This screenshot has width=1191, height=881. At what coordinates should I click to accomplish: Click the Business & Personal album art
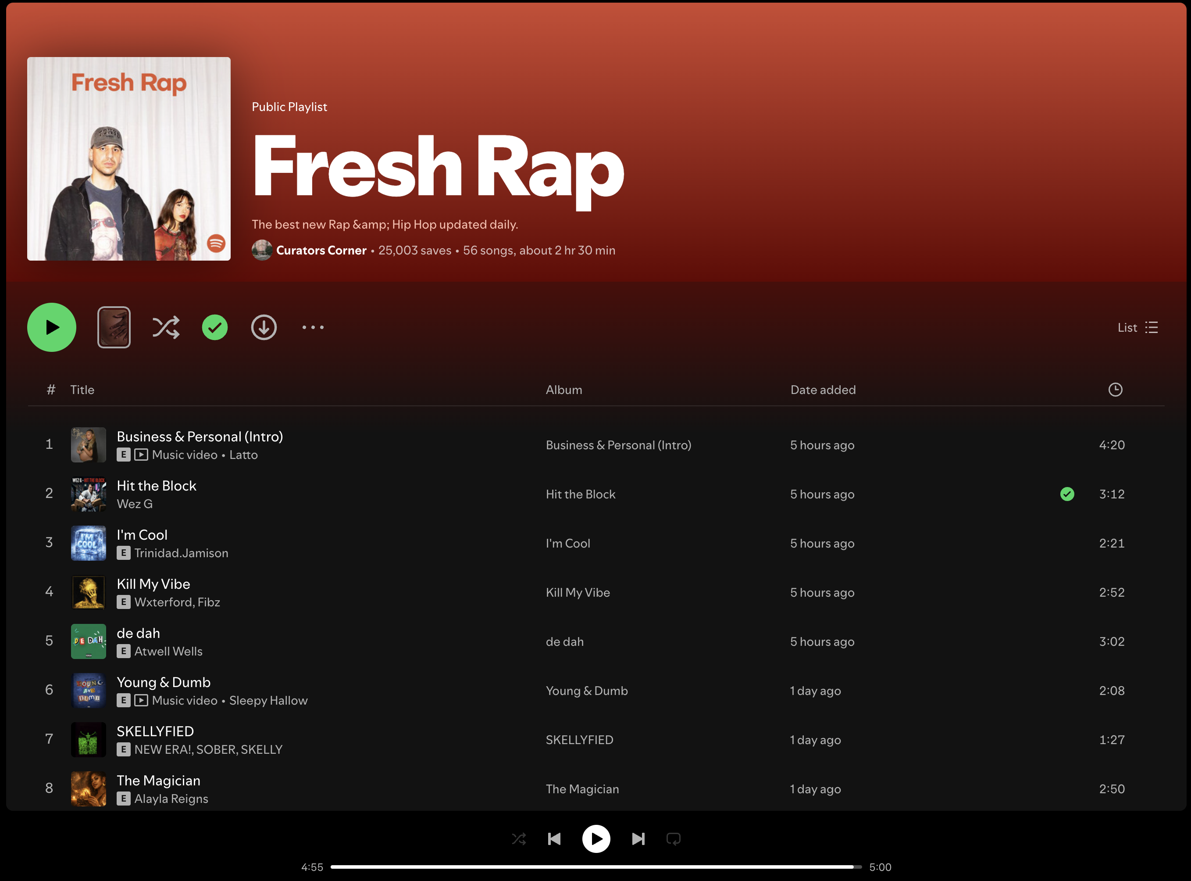(89, 445)
